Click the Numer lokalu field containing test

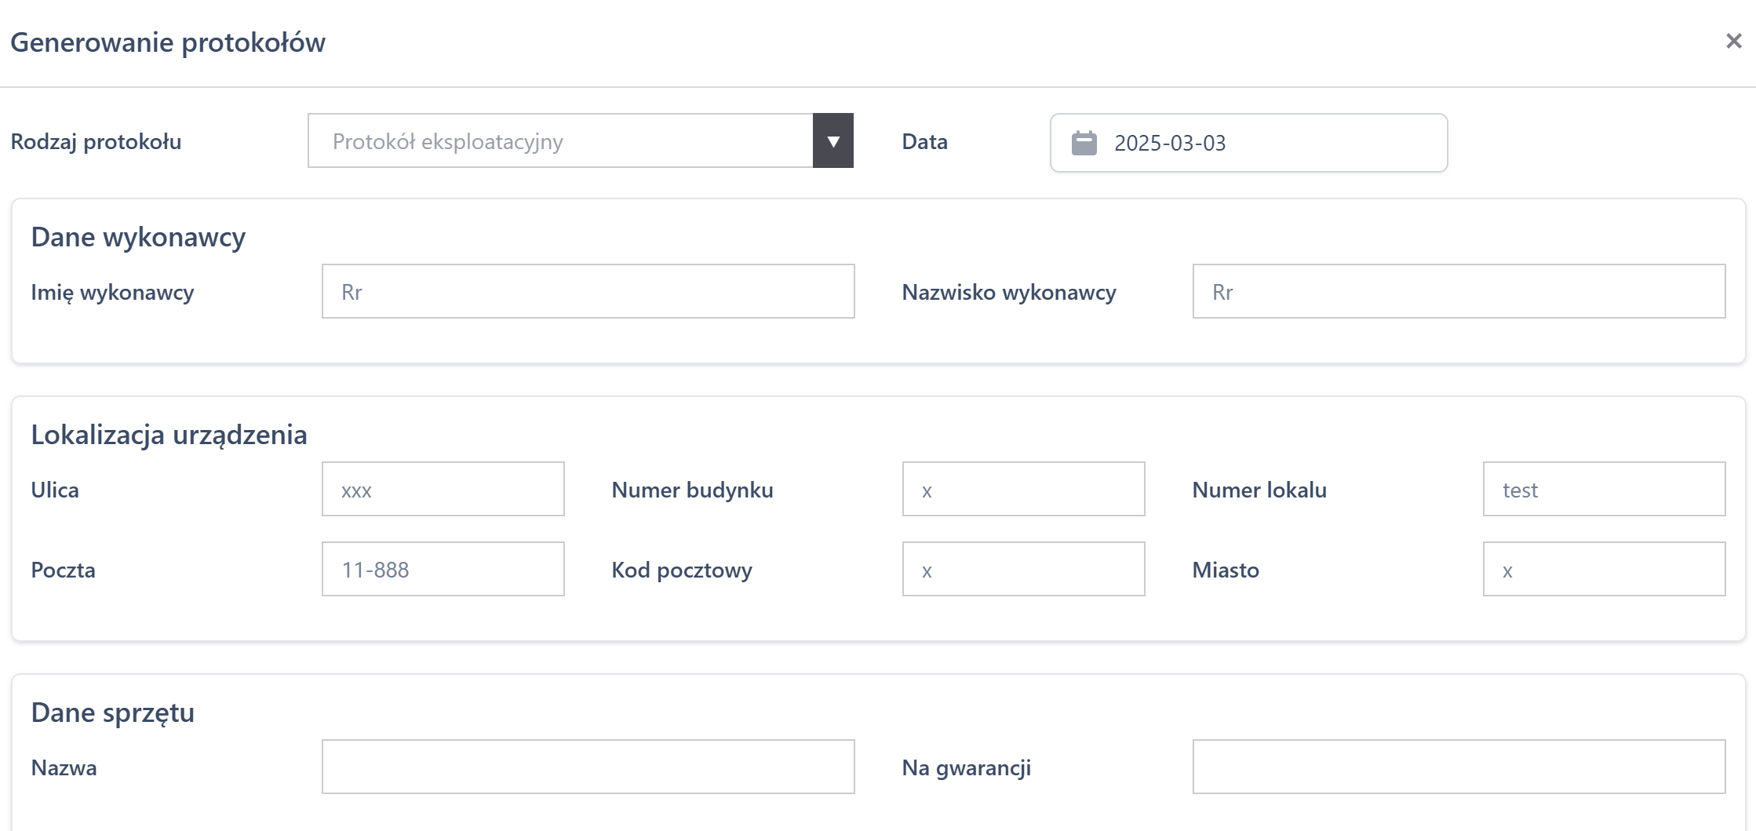(x=1603, y=490)
